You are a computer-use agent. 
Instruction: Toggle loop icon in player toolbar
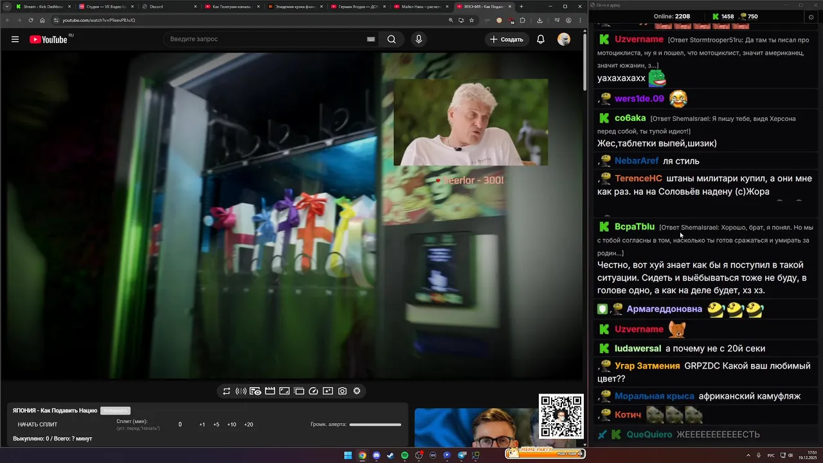click(x=226, y=391)
